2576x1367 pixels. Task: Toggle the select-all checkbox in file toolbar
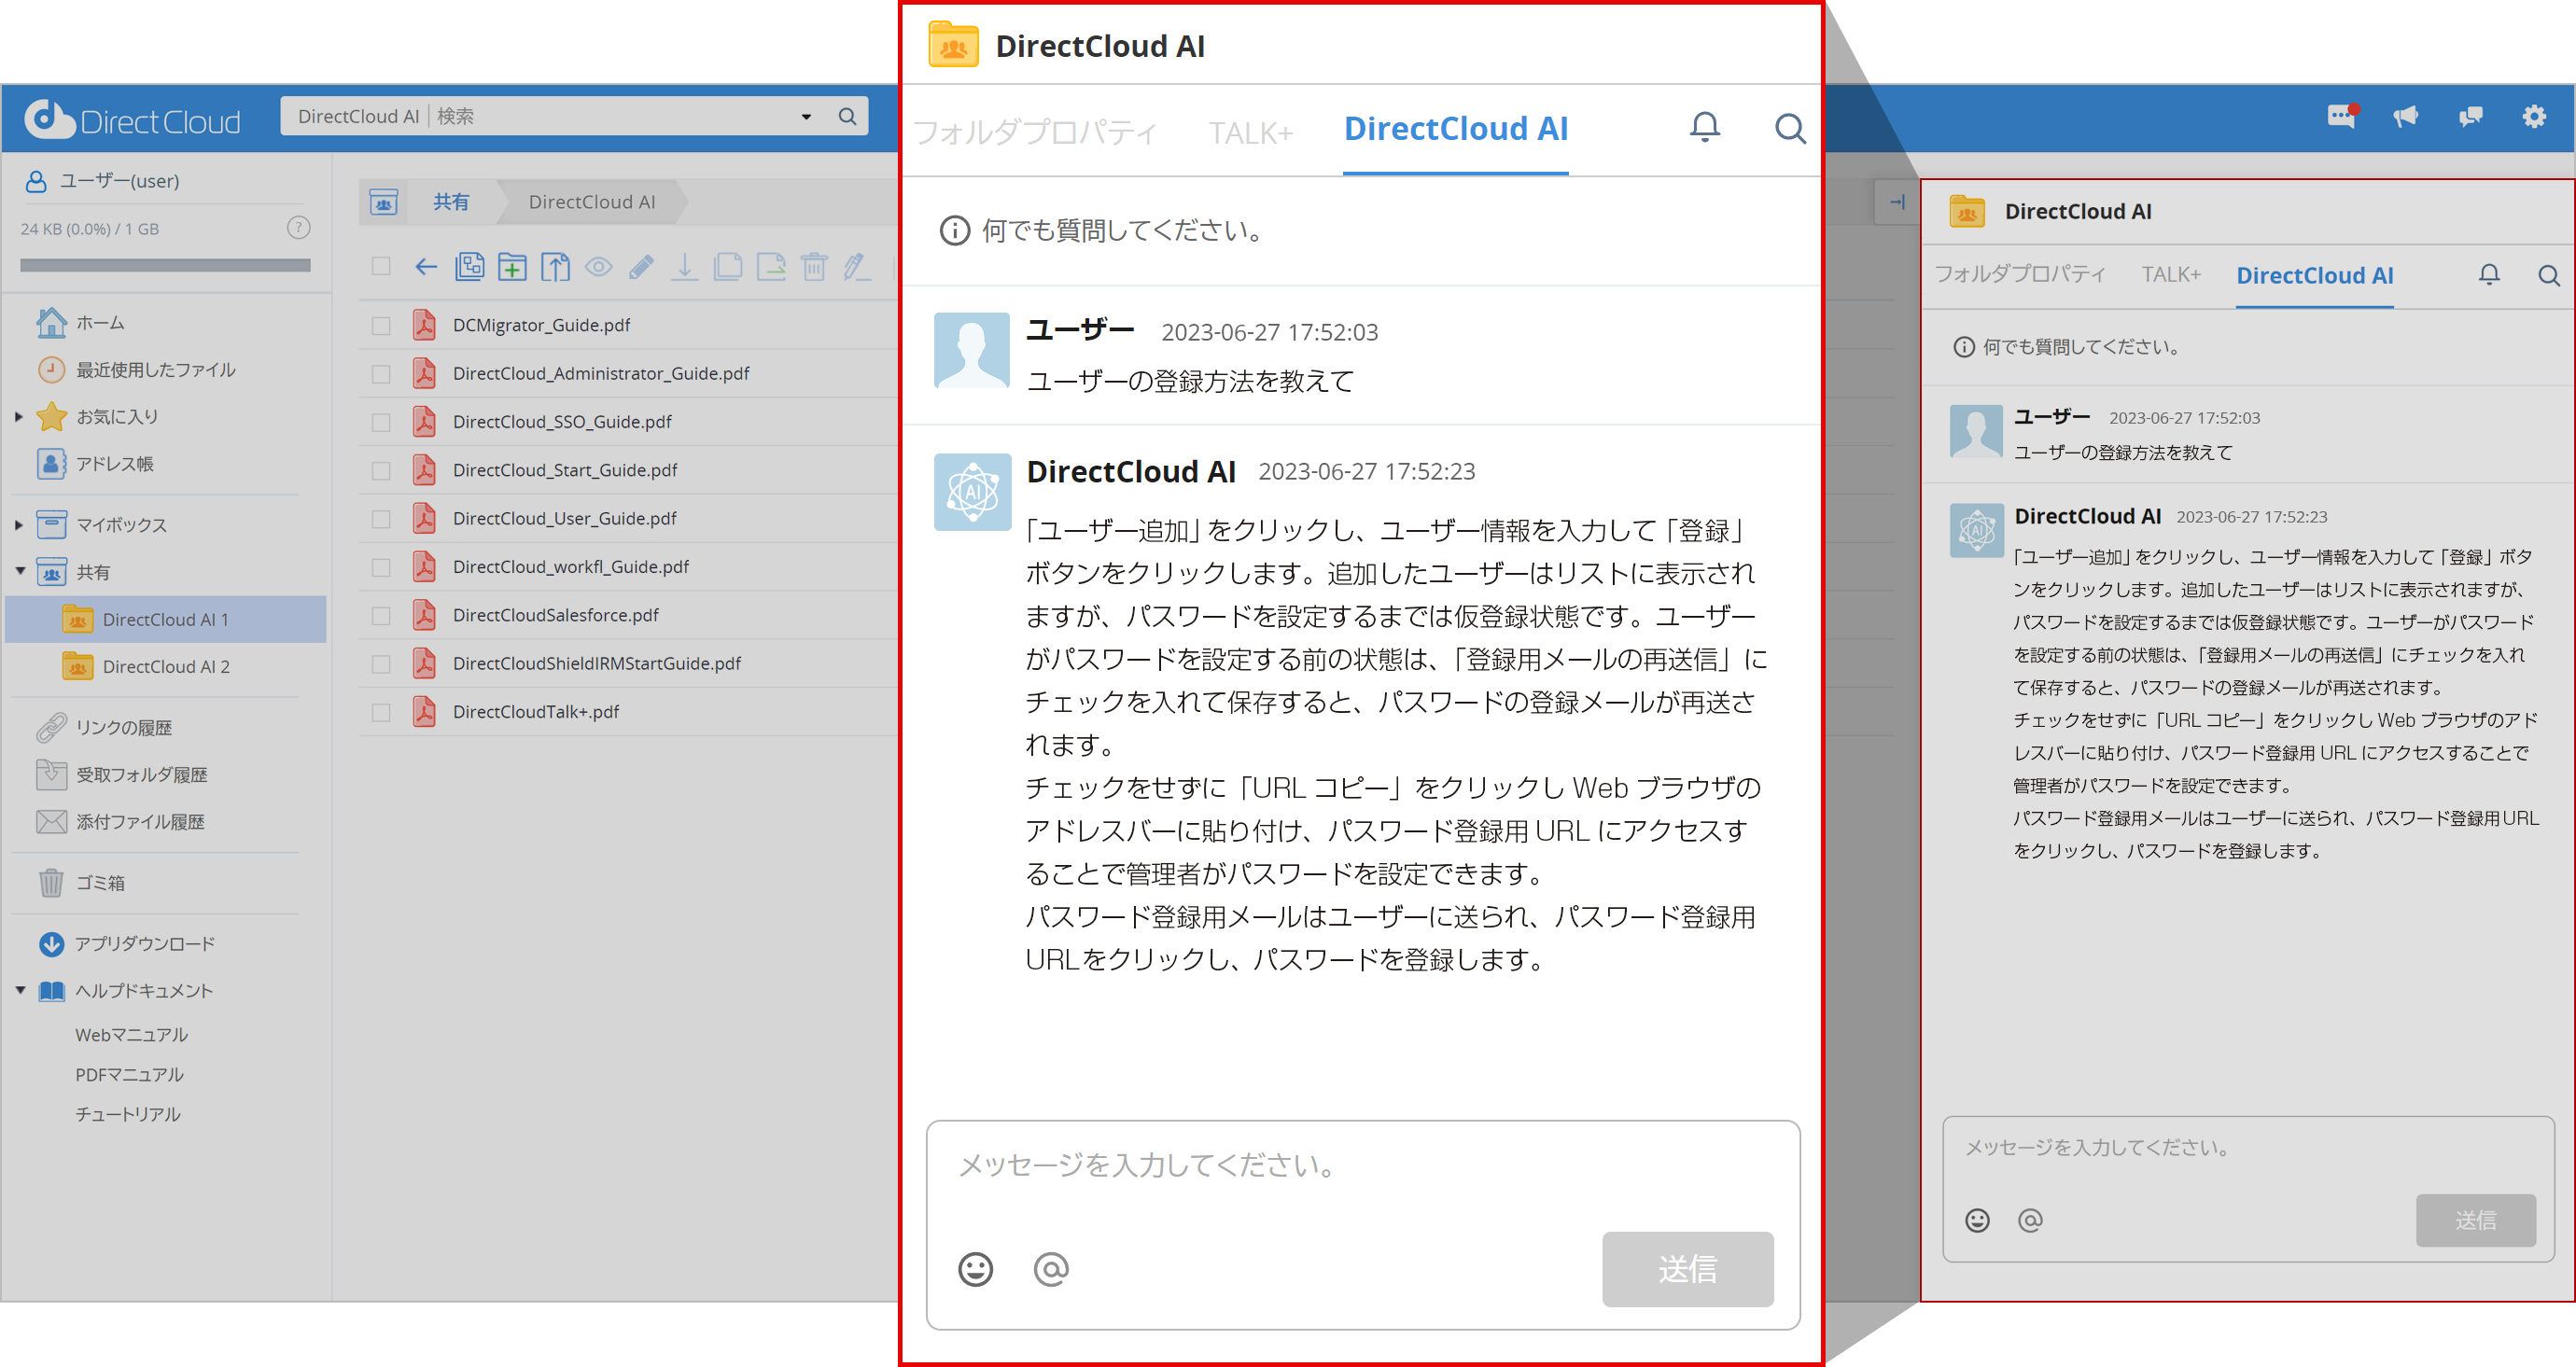[381, 267]
